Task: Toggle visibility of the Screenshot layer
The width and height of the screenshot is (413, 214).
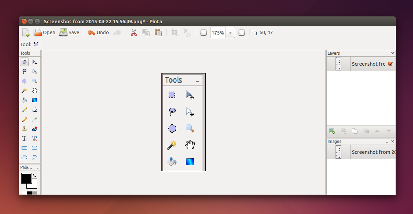Action: (x=391, y=64)
